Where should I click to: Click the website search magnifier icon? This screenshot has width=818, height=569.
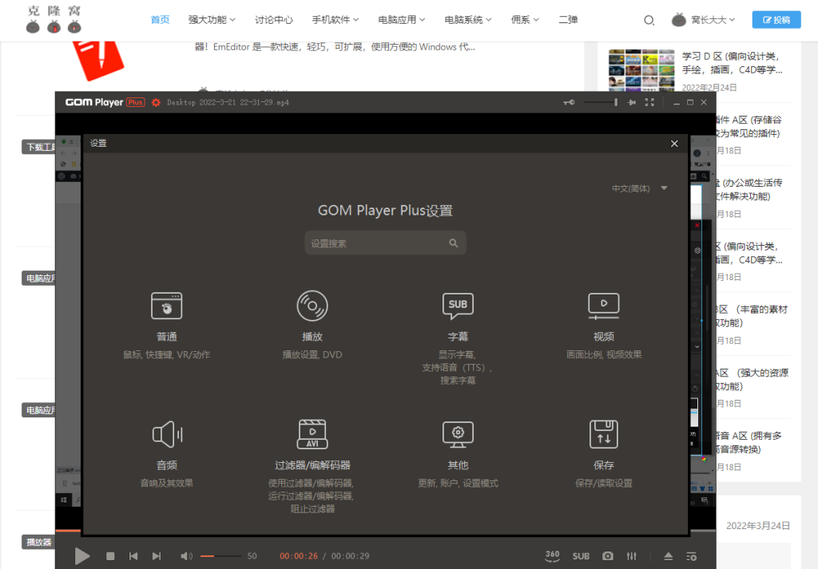649,20
